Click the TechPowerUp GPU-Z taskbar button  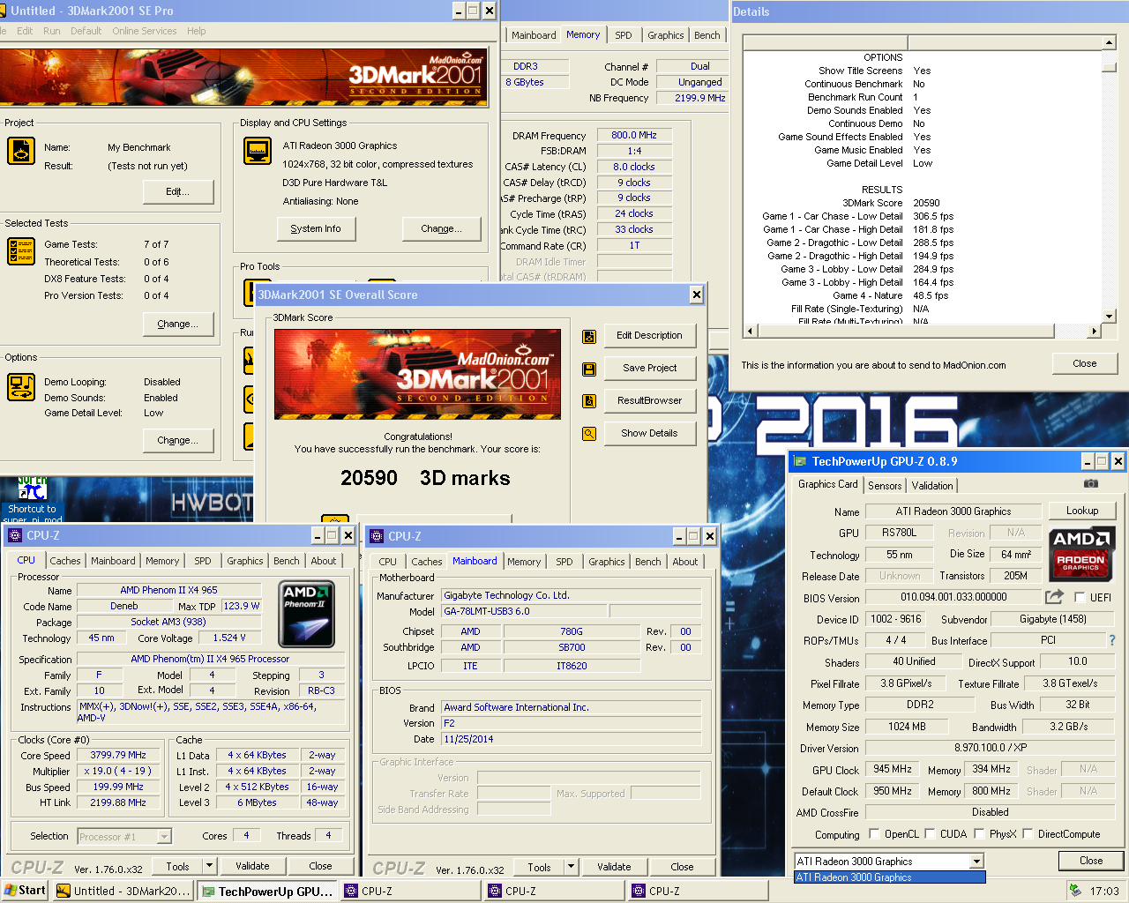pyautogui.click(x=267, y=892)
